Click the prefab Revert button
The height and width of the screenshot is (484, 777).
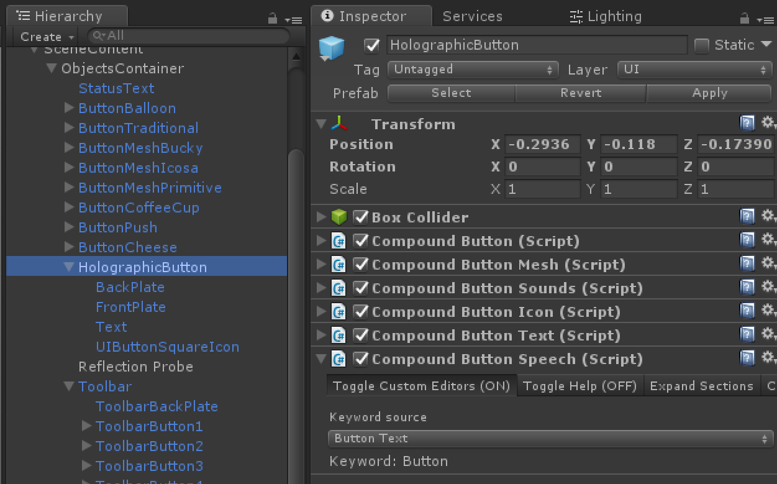[x=581, y=93]
